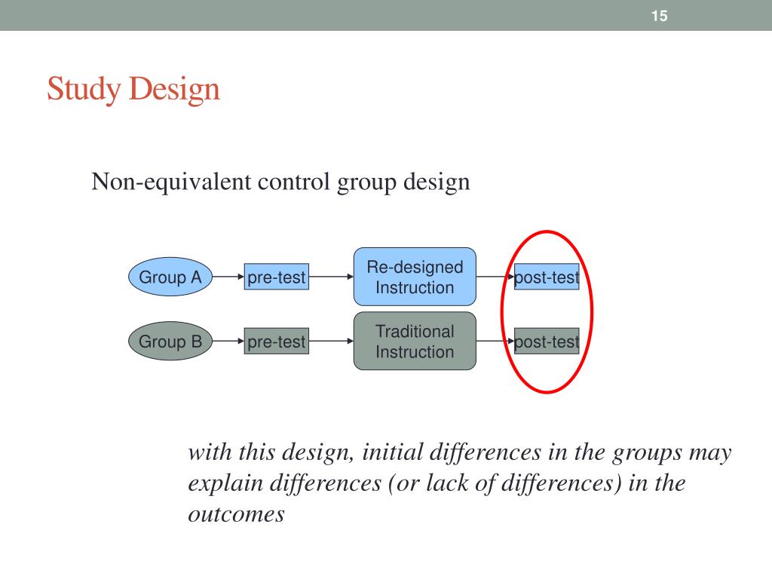The height and width of the screenshot is (579, 772).
Task: Click the blue pre-test box for Group A
Action: 277,277
